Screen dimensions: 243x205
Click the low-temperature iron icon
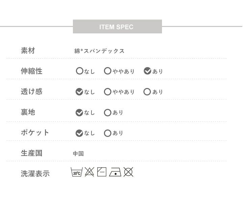(x=115, y=172)
